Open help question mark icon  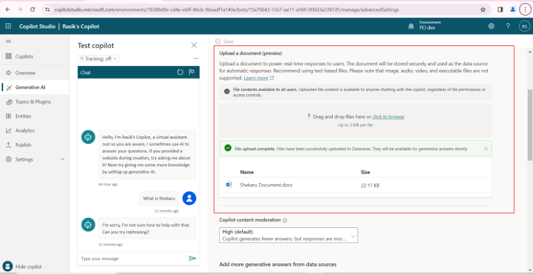point(508,26)
